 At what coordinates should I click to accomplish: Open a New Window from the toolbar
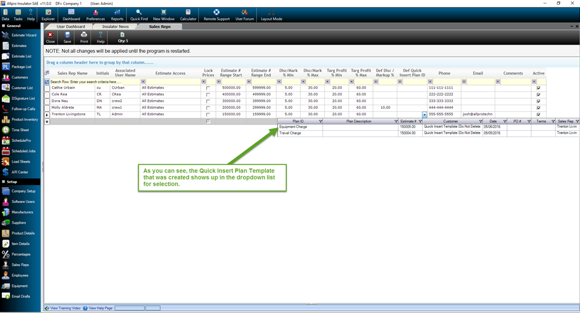[164, 15]
